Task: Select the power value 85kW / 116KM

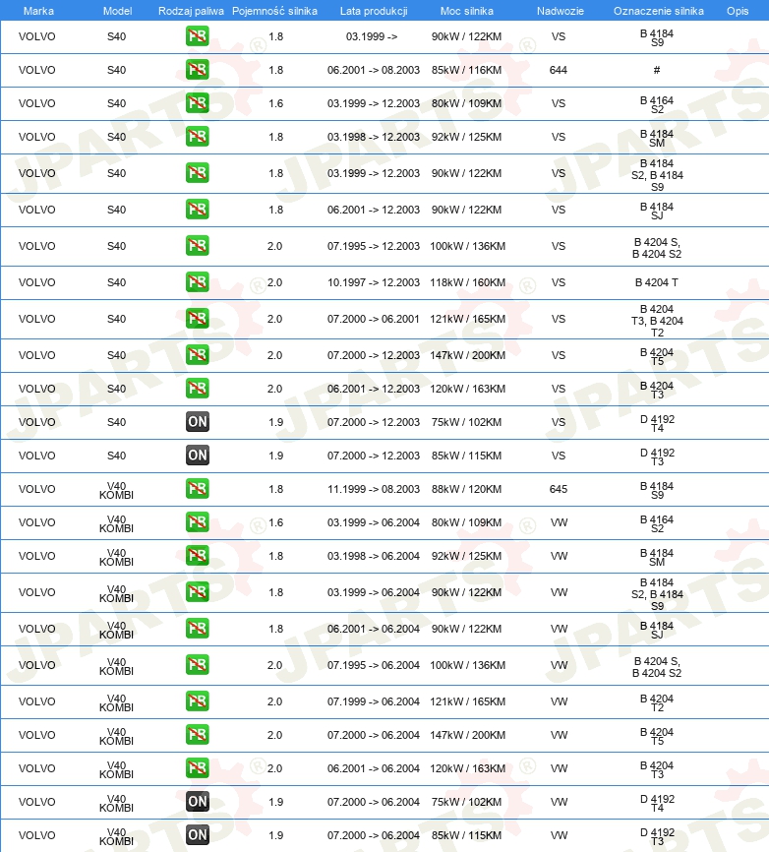Action: point(466,70)
